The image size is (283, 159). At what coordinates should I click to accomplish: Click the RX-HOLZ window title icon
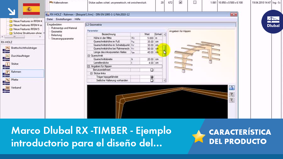[48, 14]
